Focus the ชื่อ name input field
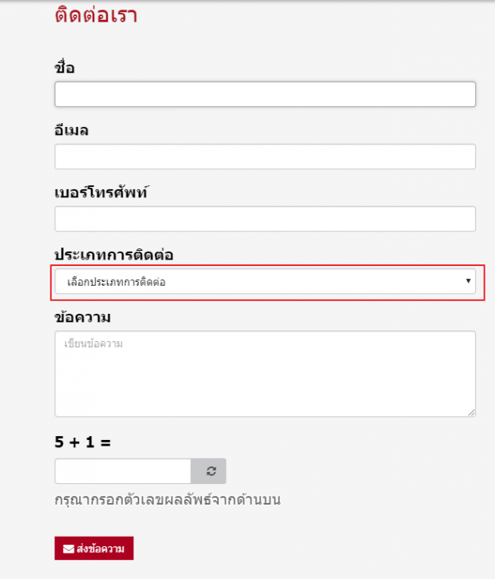This screenshot has width=495, height=579. click(x=265, y=94)
